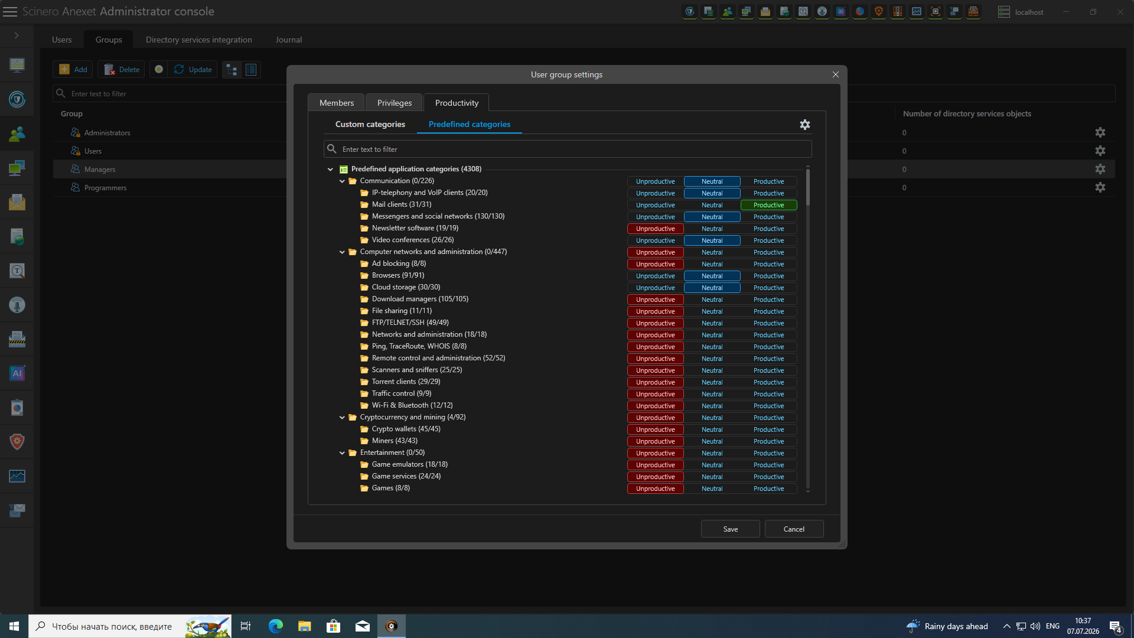Image resolution: width=1134 pixels, height=638 pixels.
Task: Open Microsoft Edge from the taskbar
Action: click(x=276, y=626)
